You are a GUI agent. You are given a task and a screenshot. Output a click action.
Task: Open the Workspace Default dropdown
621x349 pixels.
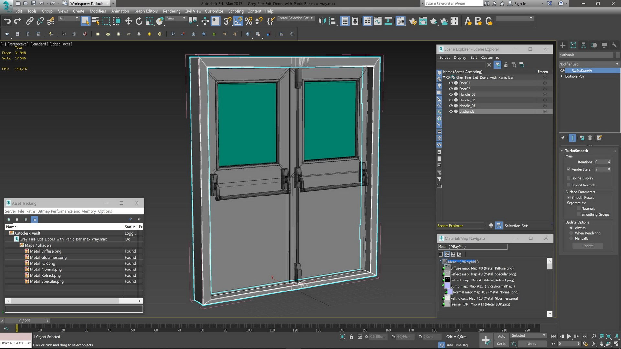tap(90, 4)
